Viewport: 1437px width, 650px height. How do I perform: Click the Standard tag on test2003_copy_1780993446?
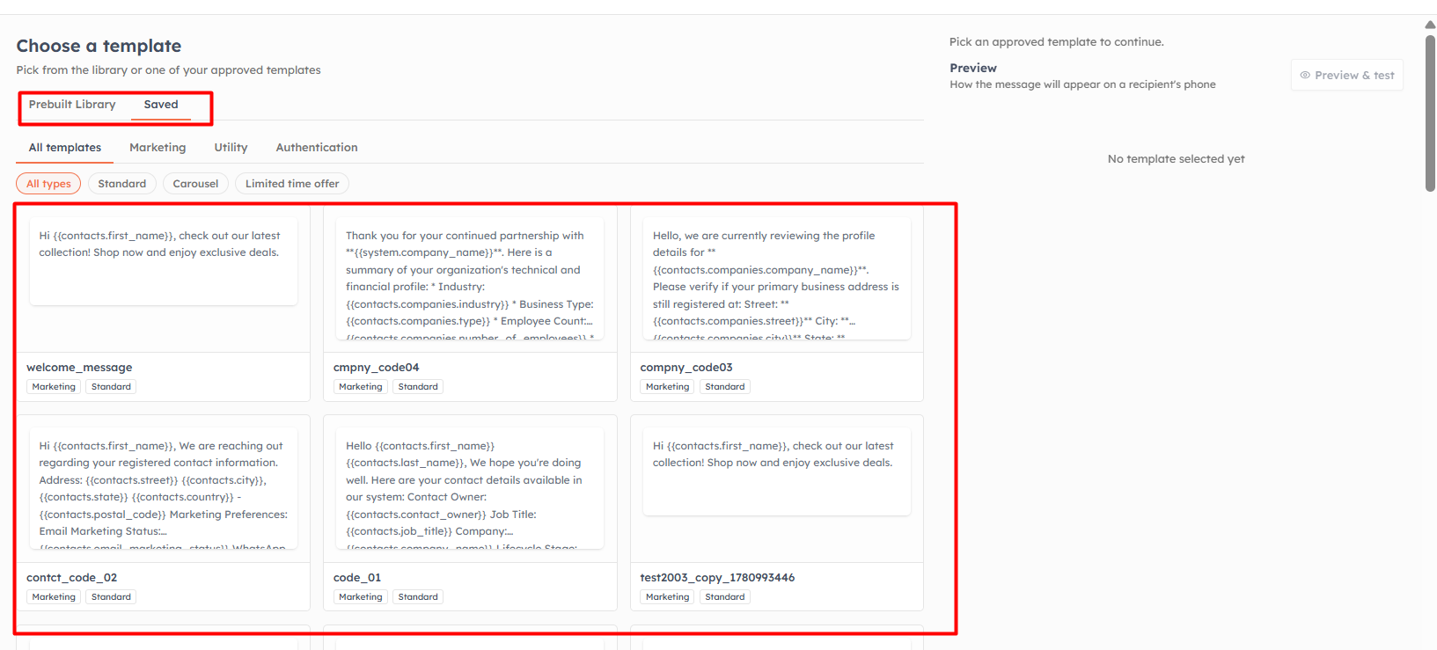(725, 597)
